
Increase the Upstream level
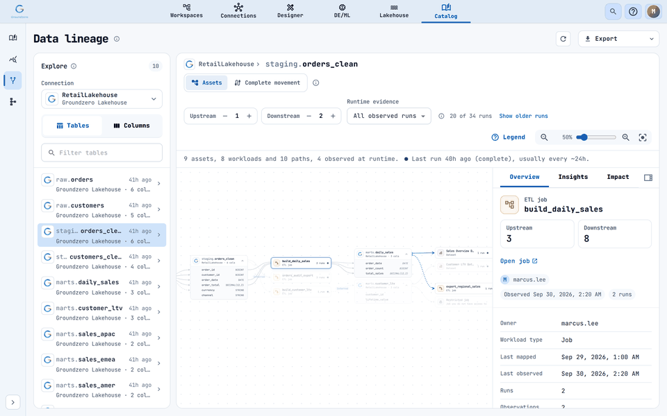(x=249, y=116)
